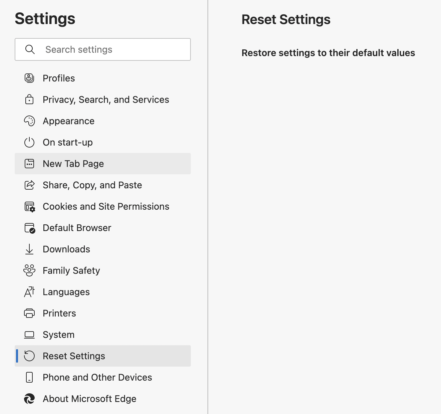Click the New Tab Page icon
441x414 pixels.
pos(29,164)
